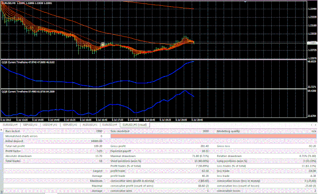Screen dimensions: 318x194
Task: Click the 6 Jul 16:45 time axis label
Action: point(102,120)
